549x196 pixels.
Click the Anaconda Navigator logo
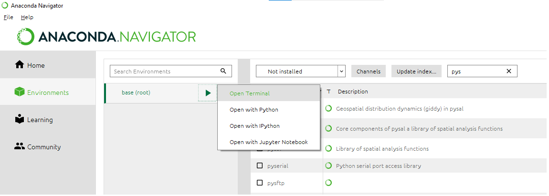pos(106,36)
